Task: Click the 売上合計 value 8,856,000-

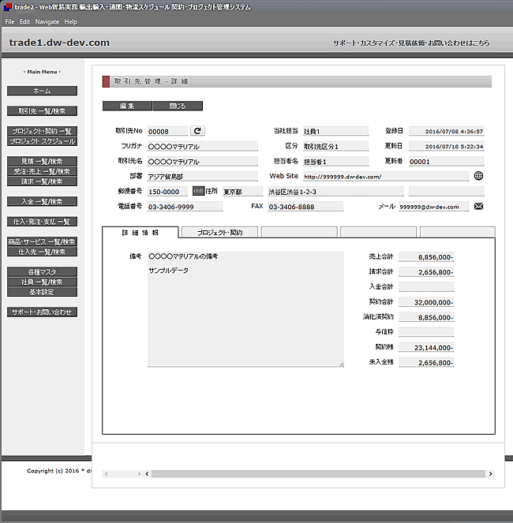Action: click(x=426, y=257)
